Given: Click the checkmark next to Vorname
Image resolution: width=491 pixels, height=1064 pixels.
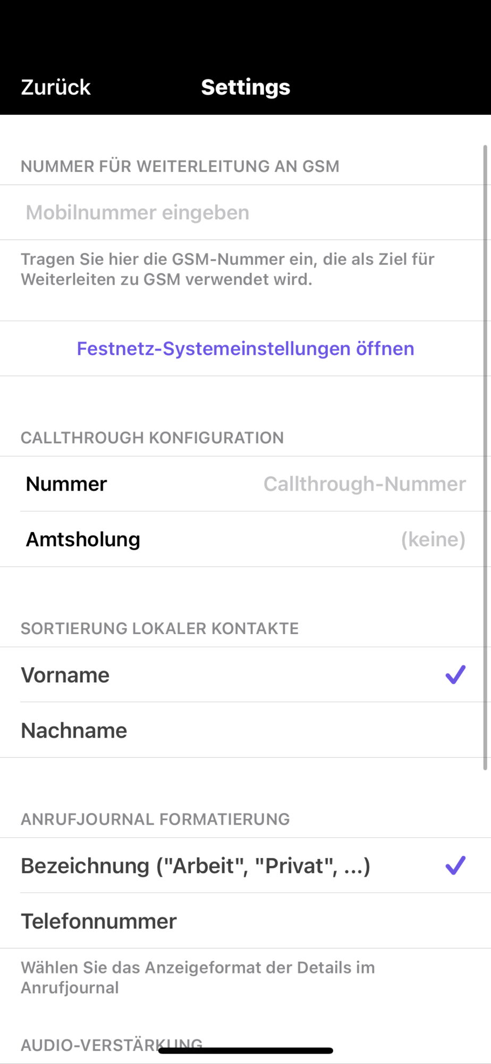Looking at the screenshot, I should click(455, 675).
